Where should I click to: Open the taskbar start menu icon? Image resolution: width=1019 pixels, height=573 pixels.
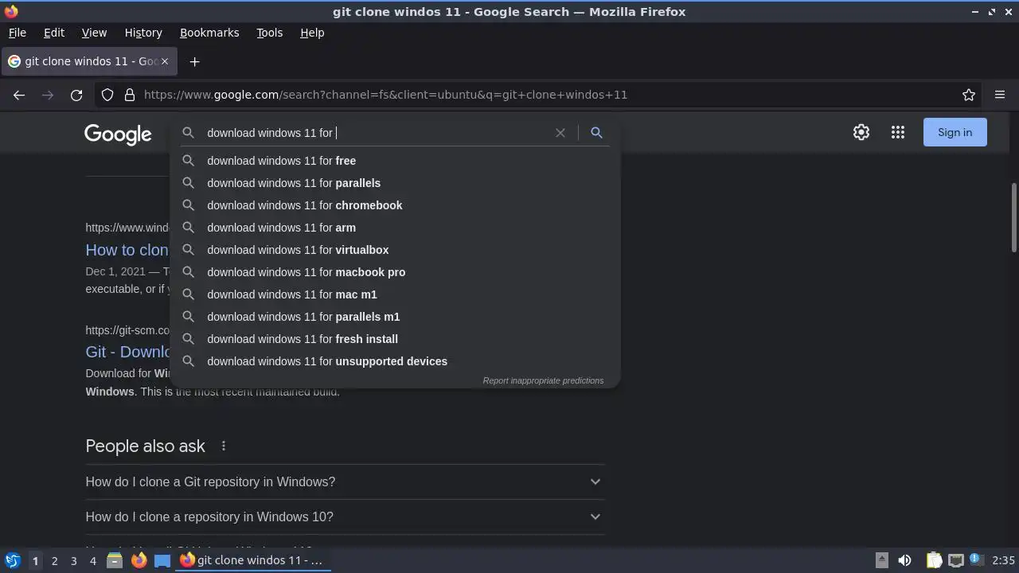click(x=13, y=560)
